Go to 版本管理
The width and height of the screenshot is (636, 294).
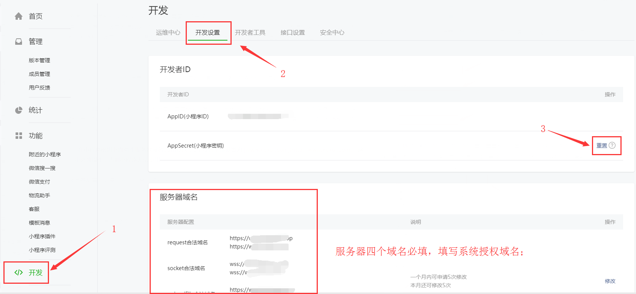pyautogui.click(x=39, y=60)
